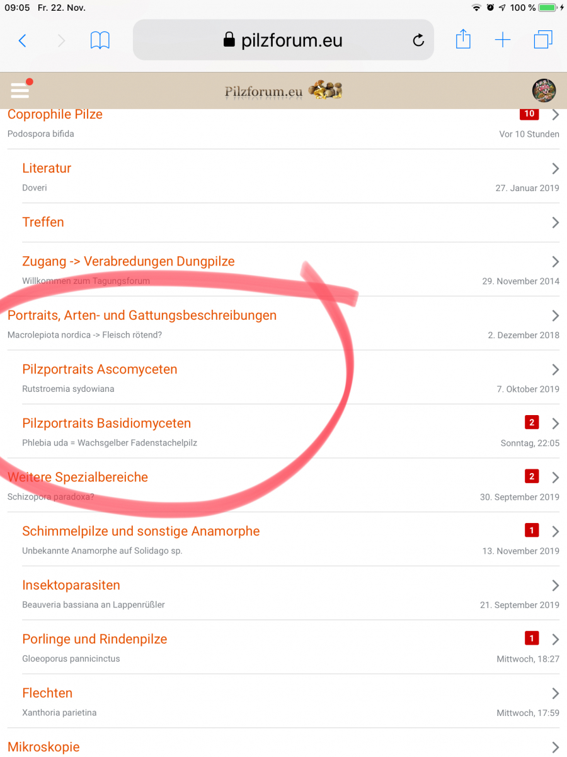The height and width of the screenshot is (757, 567).
Task: Expand Literatur row chevron
Action: tap(555, 168)
